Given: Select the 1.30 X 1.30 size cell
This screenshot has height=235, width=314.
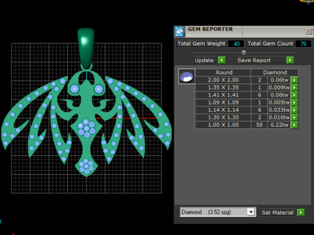Looking at the screenshot, I should [223, 117].
